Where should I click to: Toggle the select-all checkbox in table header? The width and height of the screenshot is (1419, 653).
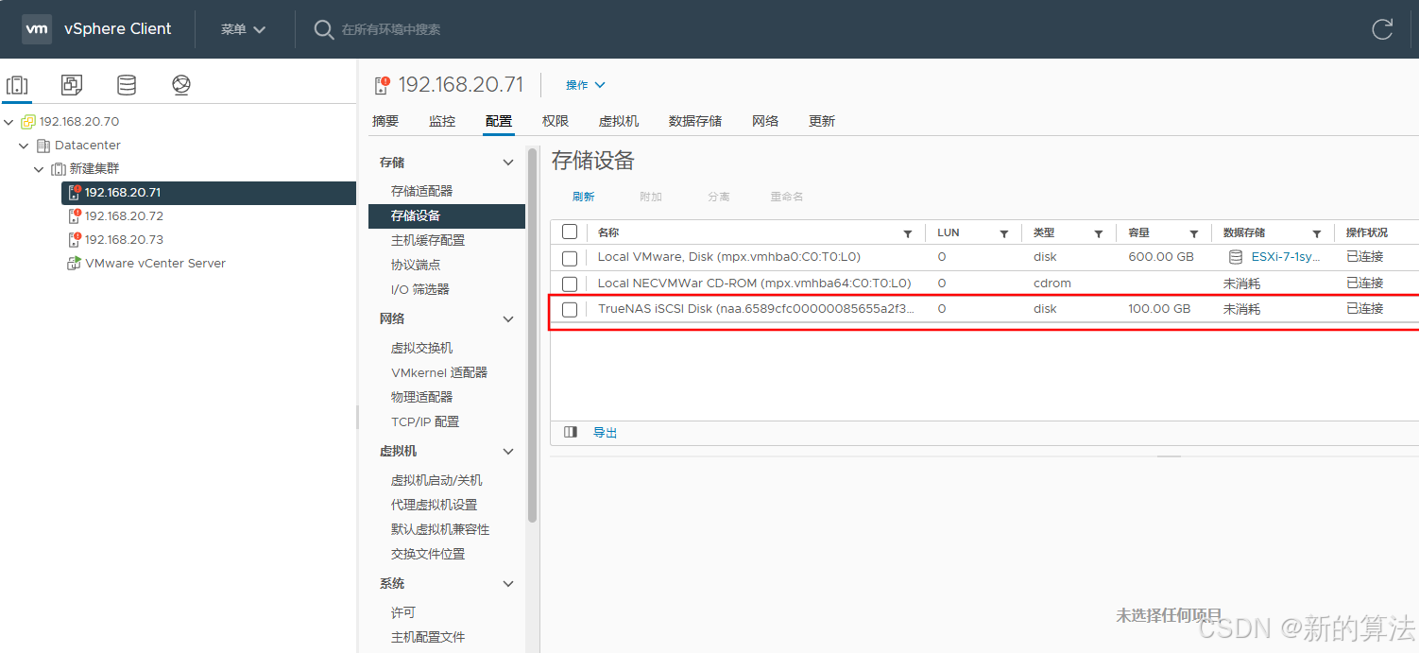[x=570, y=232]
